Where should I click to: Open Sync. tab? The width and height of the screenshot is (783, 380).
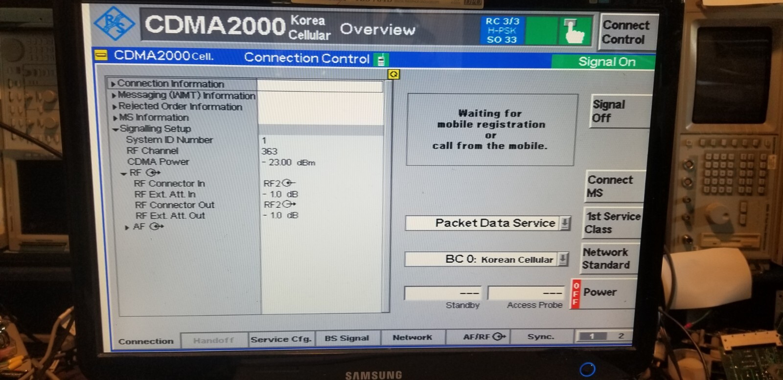click(x=541, y=336)
